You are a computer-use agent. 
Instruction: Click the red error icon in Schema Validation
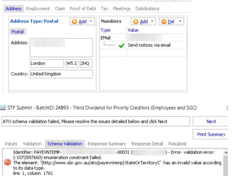point(8,163)
